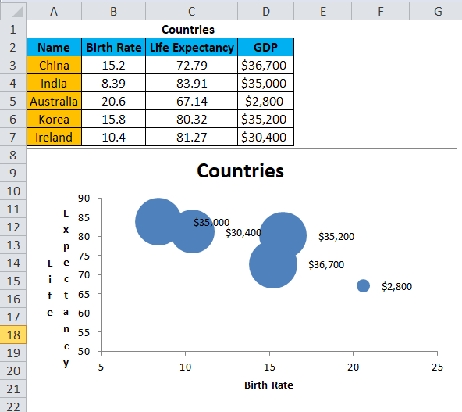Click the $35,000 data label in chart
The height and width of the screenshot is (412, 462).
point(211,222)
